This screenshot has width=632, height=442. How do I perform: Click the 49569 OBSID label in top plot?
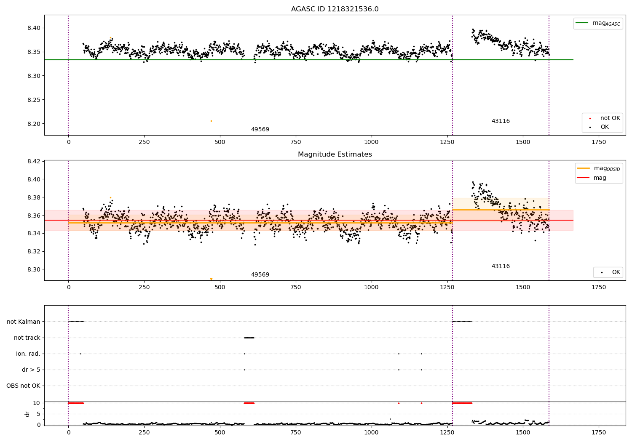[x=260, y=130]
